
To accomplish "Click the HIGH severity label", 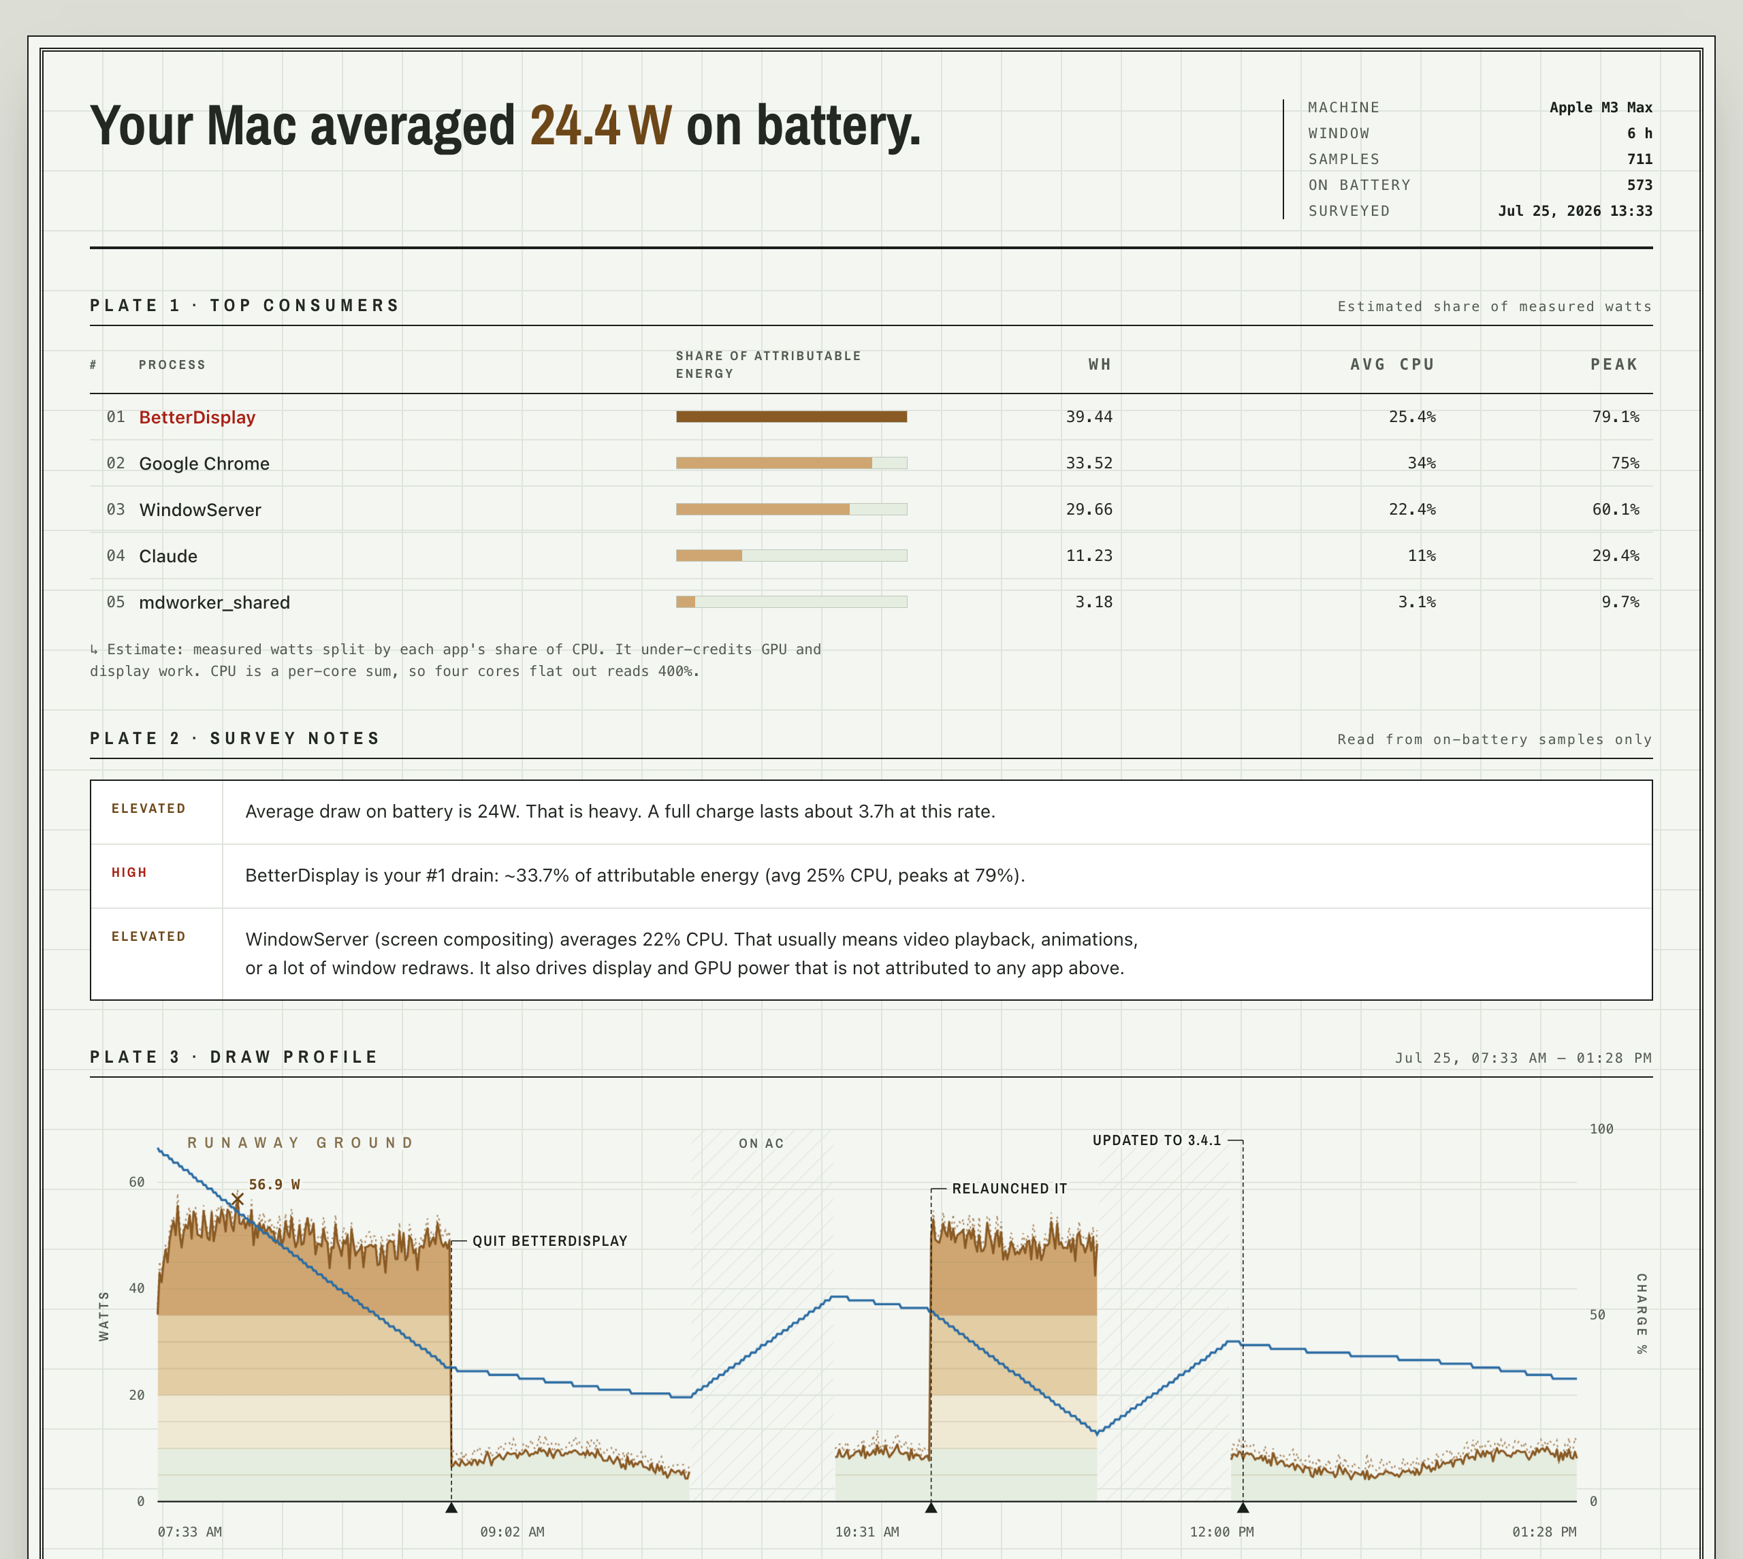I will pyautogui.click(x=129, y=873).
